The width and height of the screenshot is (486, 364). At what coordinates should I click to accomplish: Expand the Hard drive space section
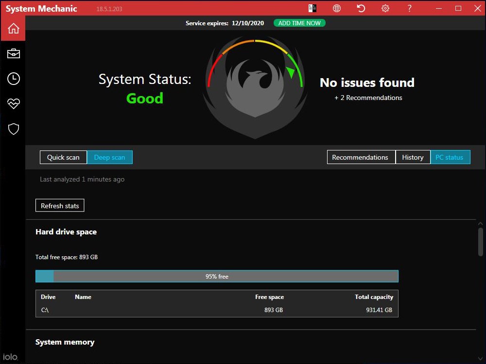(x=66, y=232)
